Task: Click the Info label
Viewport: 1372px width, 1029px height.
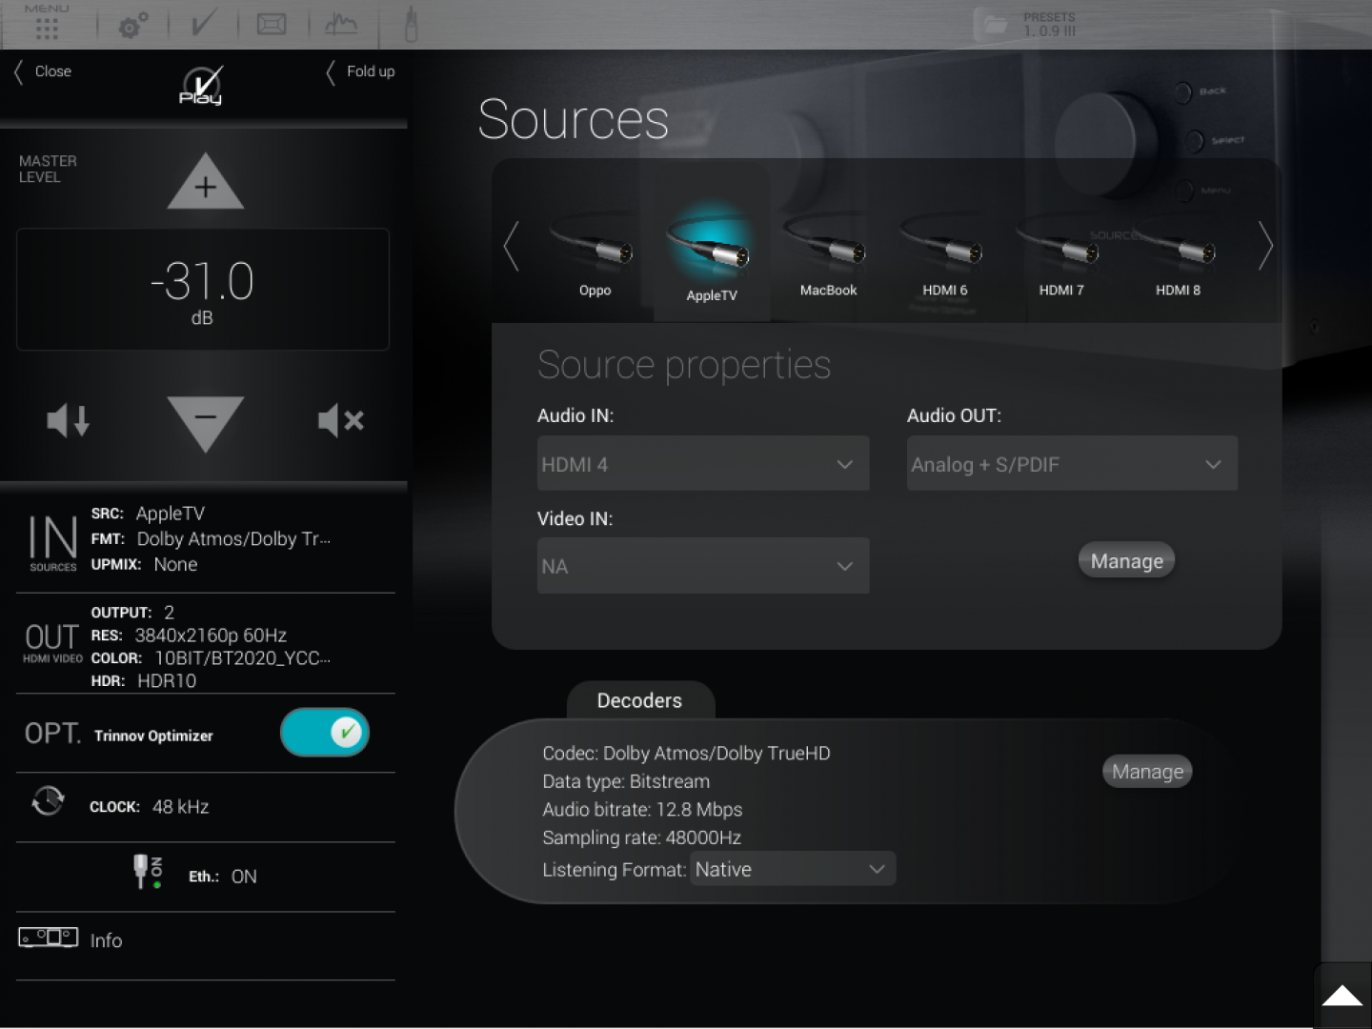Action: (106, 940)
